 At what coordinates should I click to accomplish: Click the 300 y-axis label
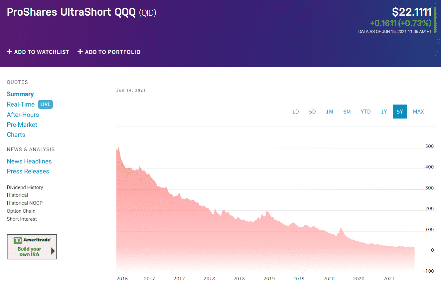pyautogui.click(x=430, y=188)
